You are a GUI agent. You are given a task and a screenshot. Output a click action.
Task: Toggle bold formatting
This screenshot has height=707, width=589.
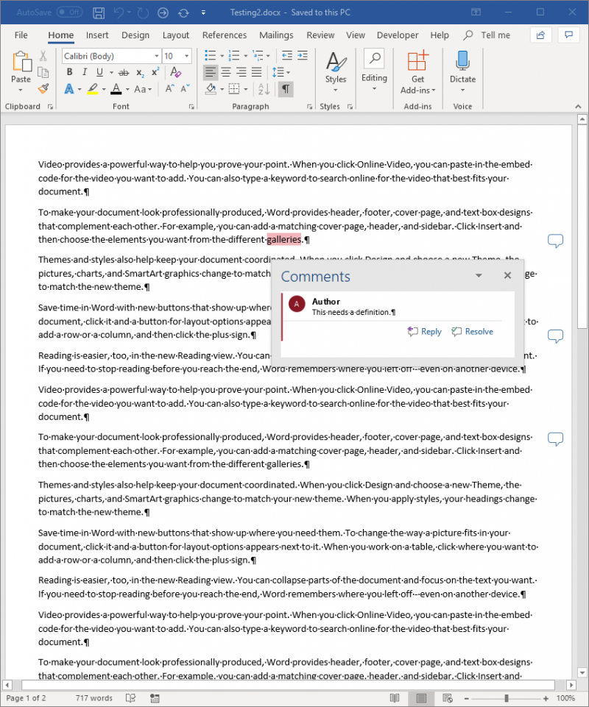[69, 72]
